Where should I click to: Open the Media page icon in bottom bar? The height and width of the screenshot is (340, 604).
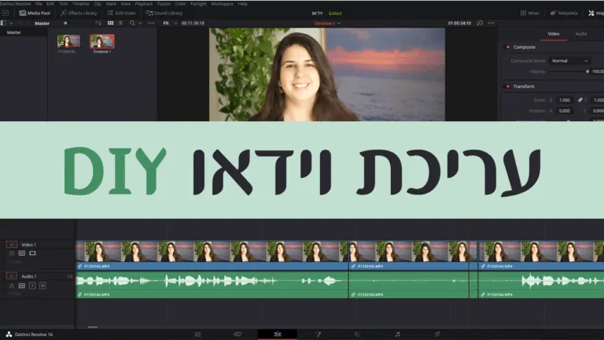(x=197, y=334)
